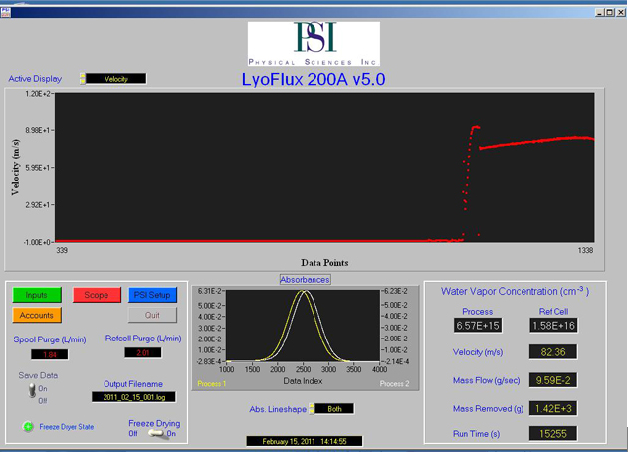The image size is (628, 452).
Task: Click the Process 2 legend label
Action: pyautogui.click(x=394, y=384)
